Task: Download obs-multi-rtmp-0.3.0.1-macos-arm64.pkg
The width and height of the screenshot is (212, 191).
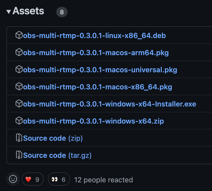Action: point(96,53)
